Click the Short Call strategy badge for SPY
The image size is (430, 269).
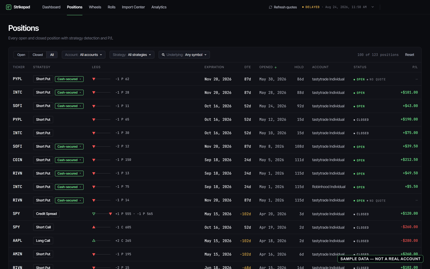43,227
